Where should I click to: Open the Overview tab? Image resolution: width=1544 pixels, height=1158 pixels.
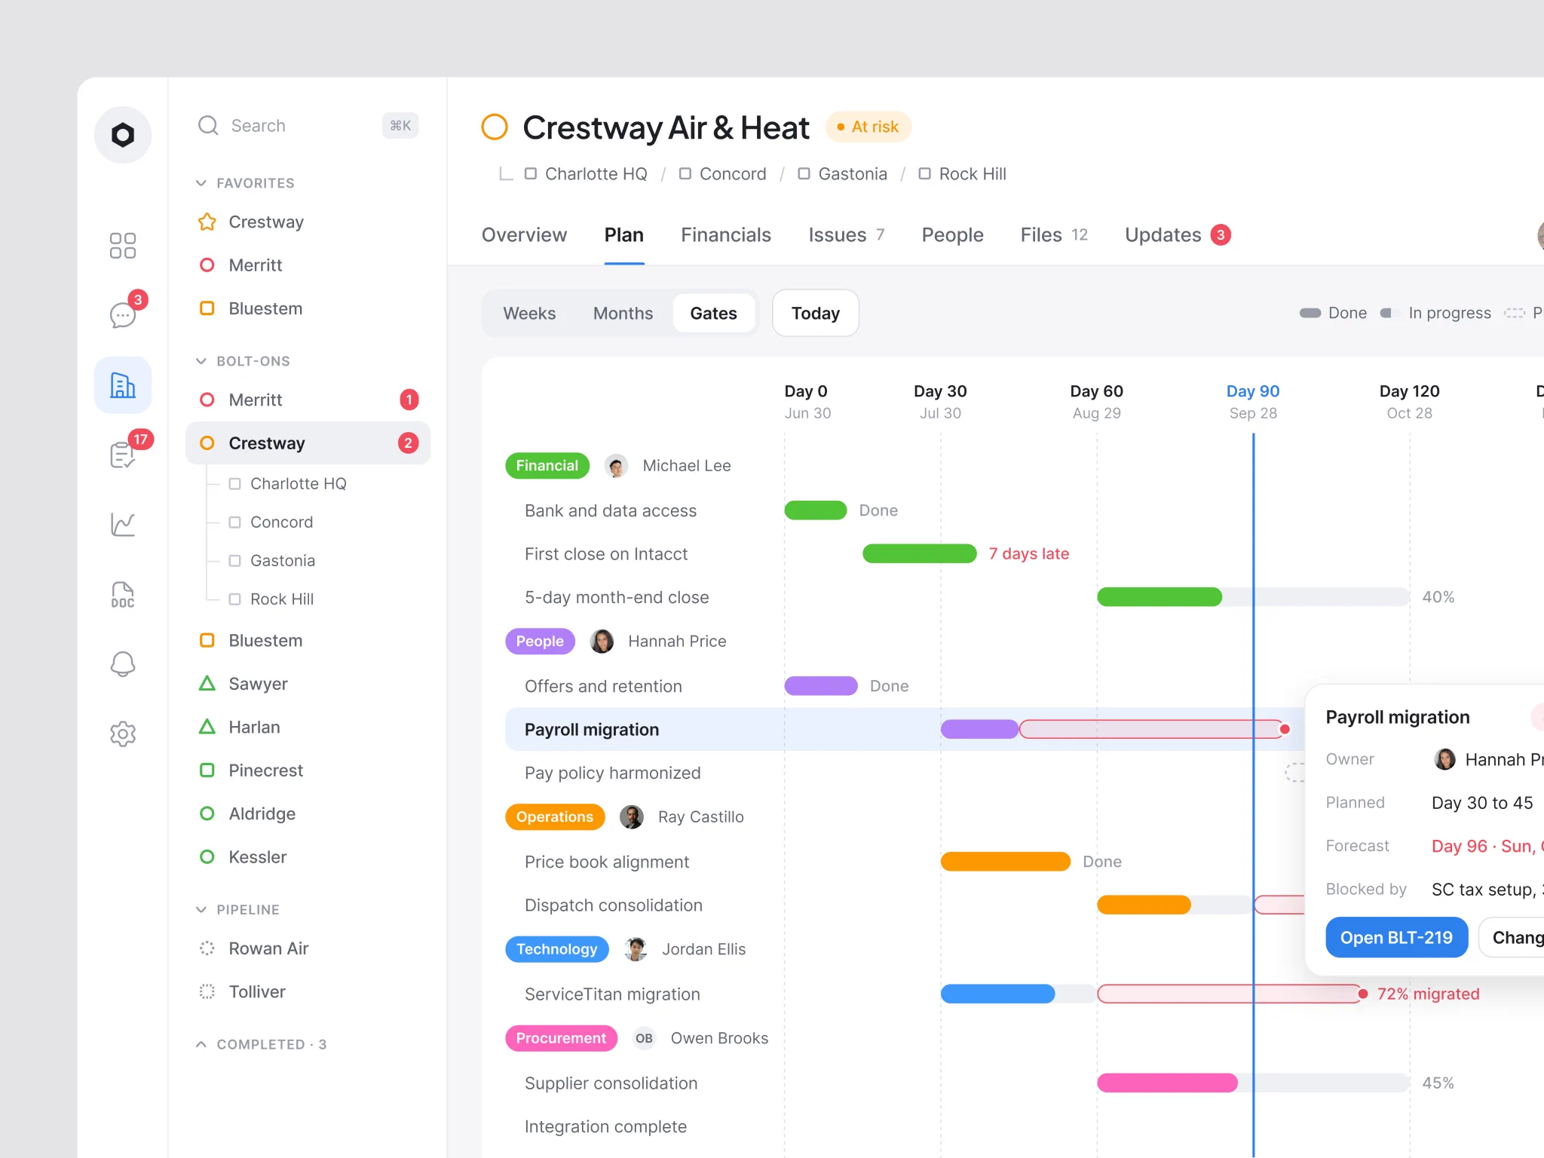coord(525,235)
